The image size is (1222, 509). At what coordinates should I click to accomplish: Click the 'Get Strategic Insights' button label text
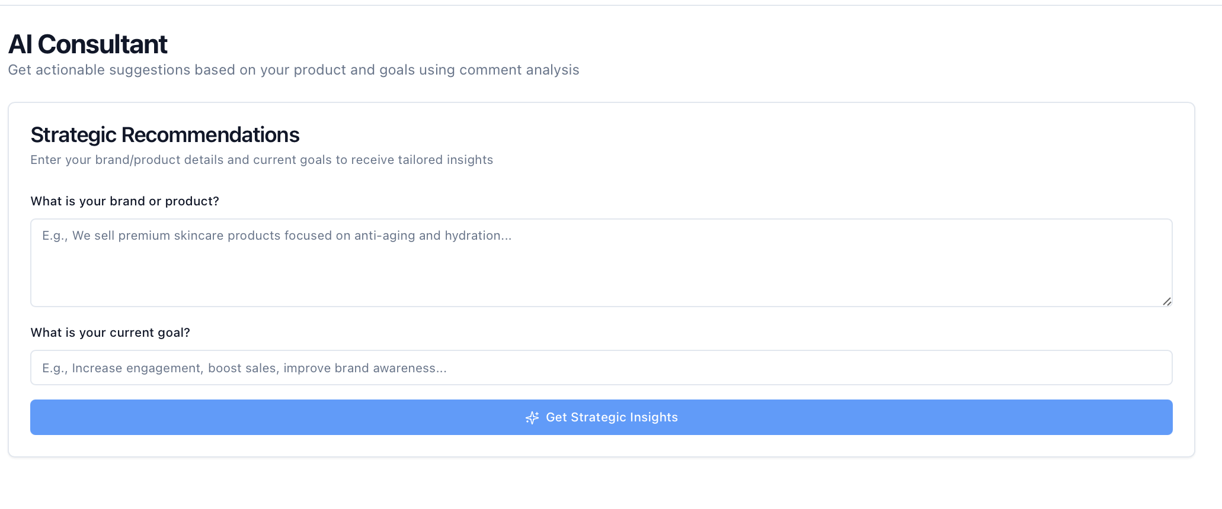pyautogui.click(x=612, y=417)
